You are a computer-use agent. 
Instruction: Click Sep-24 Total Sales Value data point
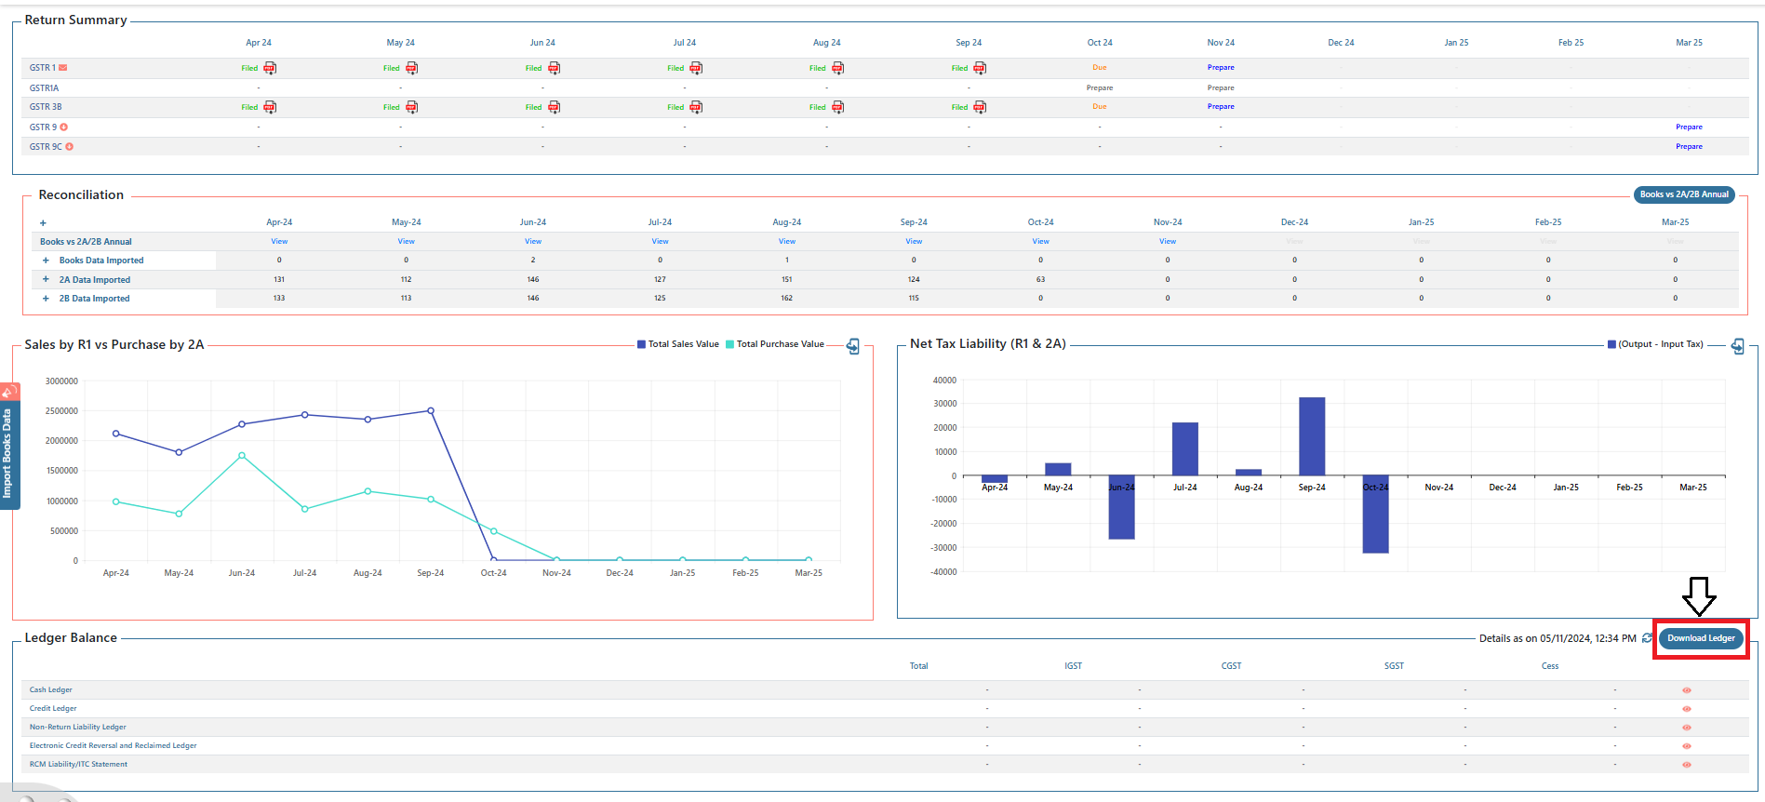pos(431,410)
